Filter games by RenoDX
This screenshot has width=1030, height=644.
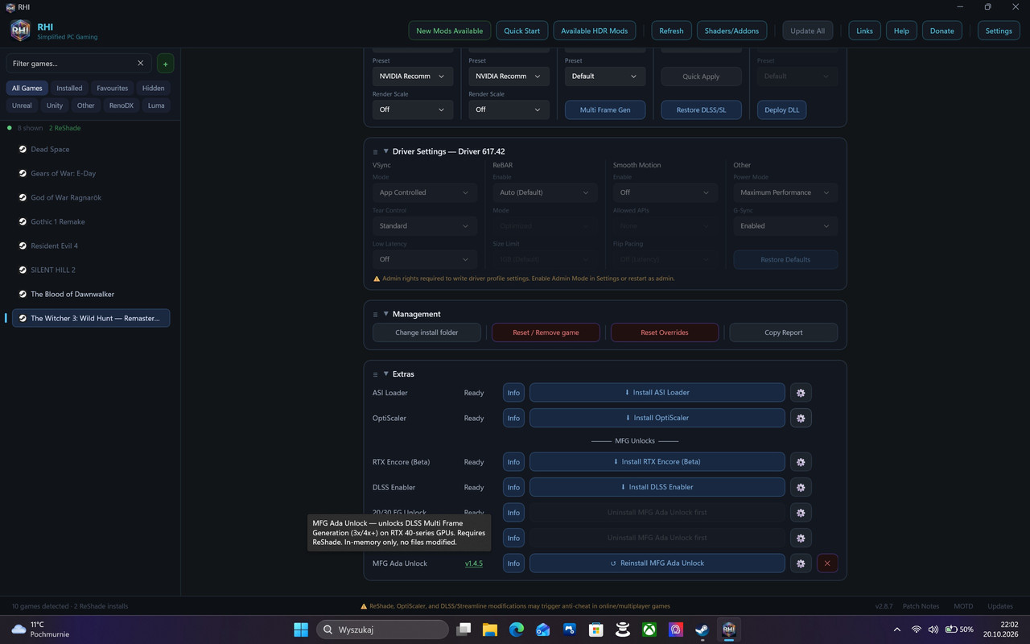(122, 105)
